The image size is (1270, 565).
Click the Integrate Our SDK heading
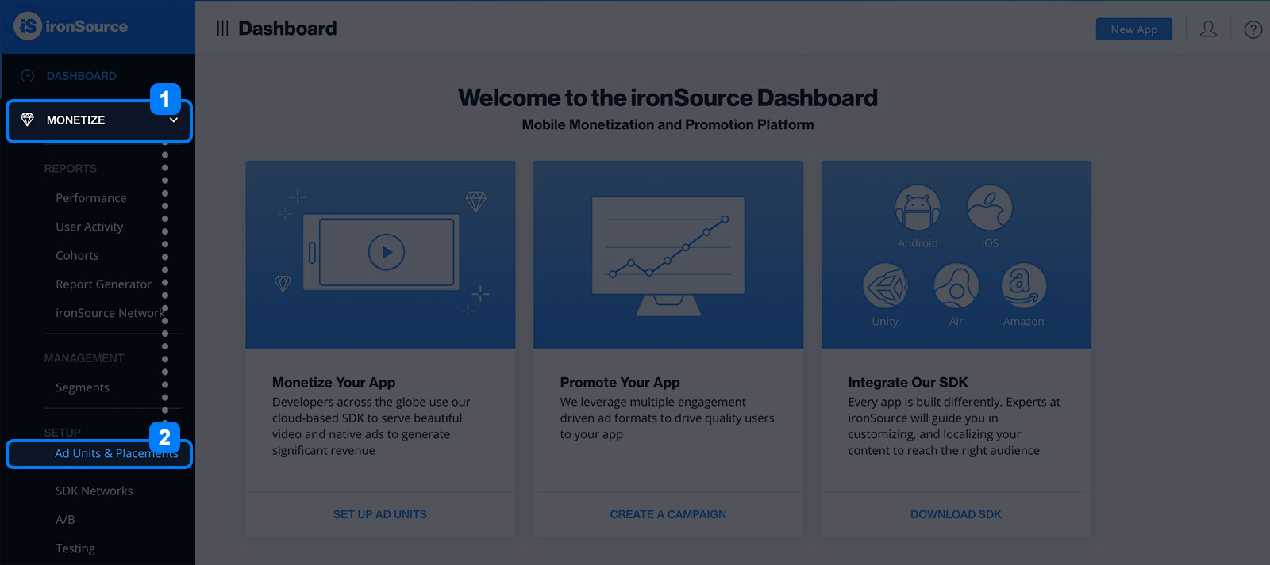click(x=908, y=383)
